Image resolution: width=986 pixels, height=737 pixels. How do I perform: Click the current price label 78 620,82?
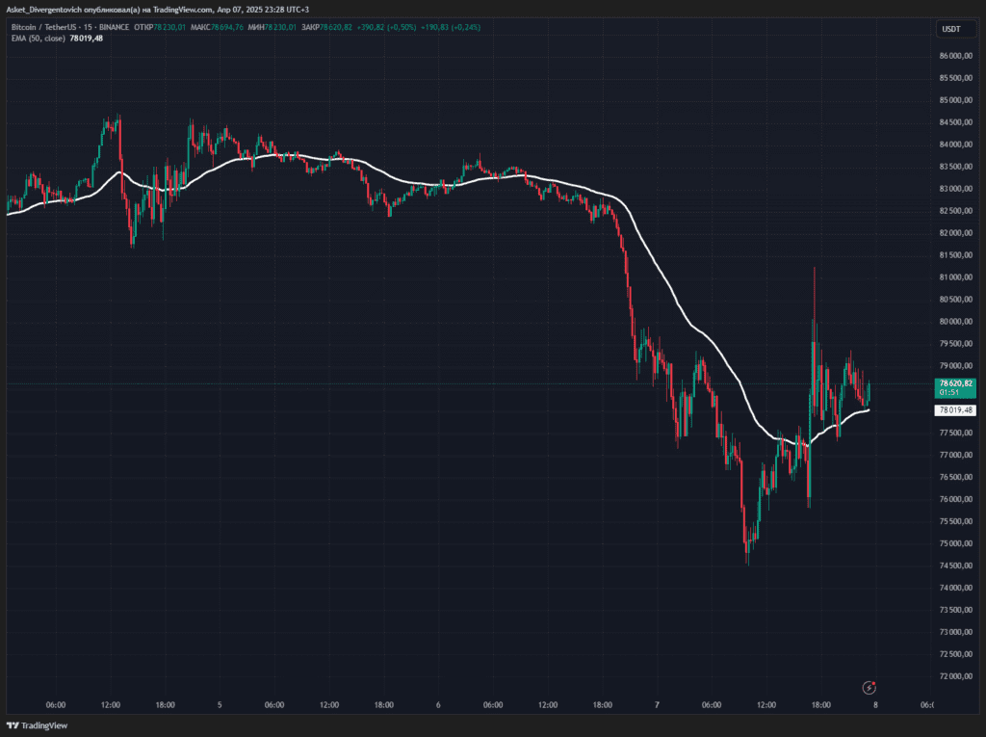click(955, 383)
